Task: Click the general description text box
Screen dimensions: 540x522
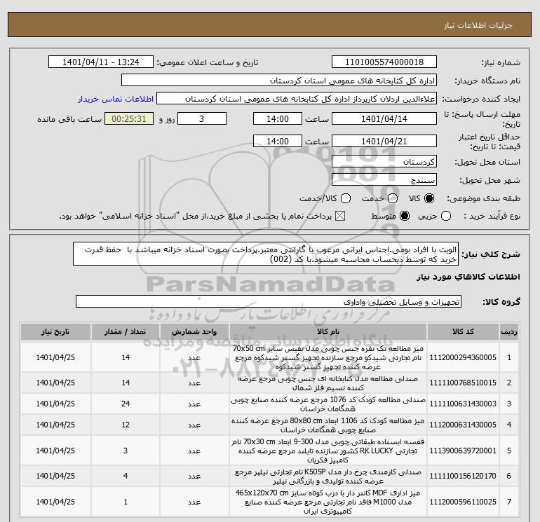Action: 266,254
